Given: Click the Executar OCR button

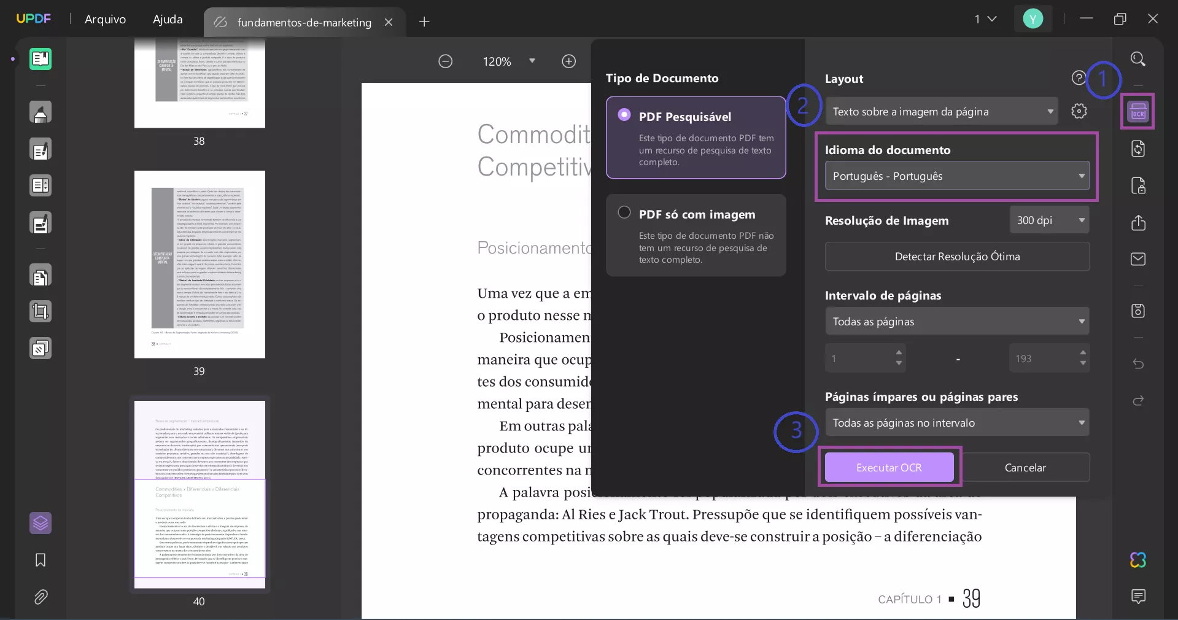Looking at the screenshot, I should coord(889,467).
